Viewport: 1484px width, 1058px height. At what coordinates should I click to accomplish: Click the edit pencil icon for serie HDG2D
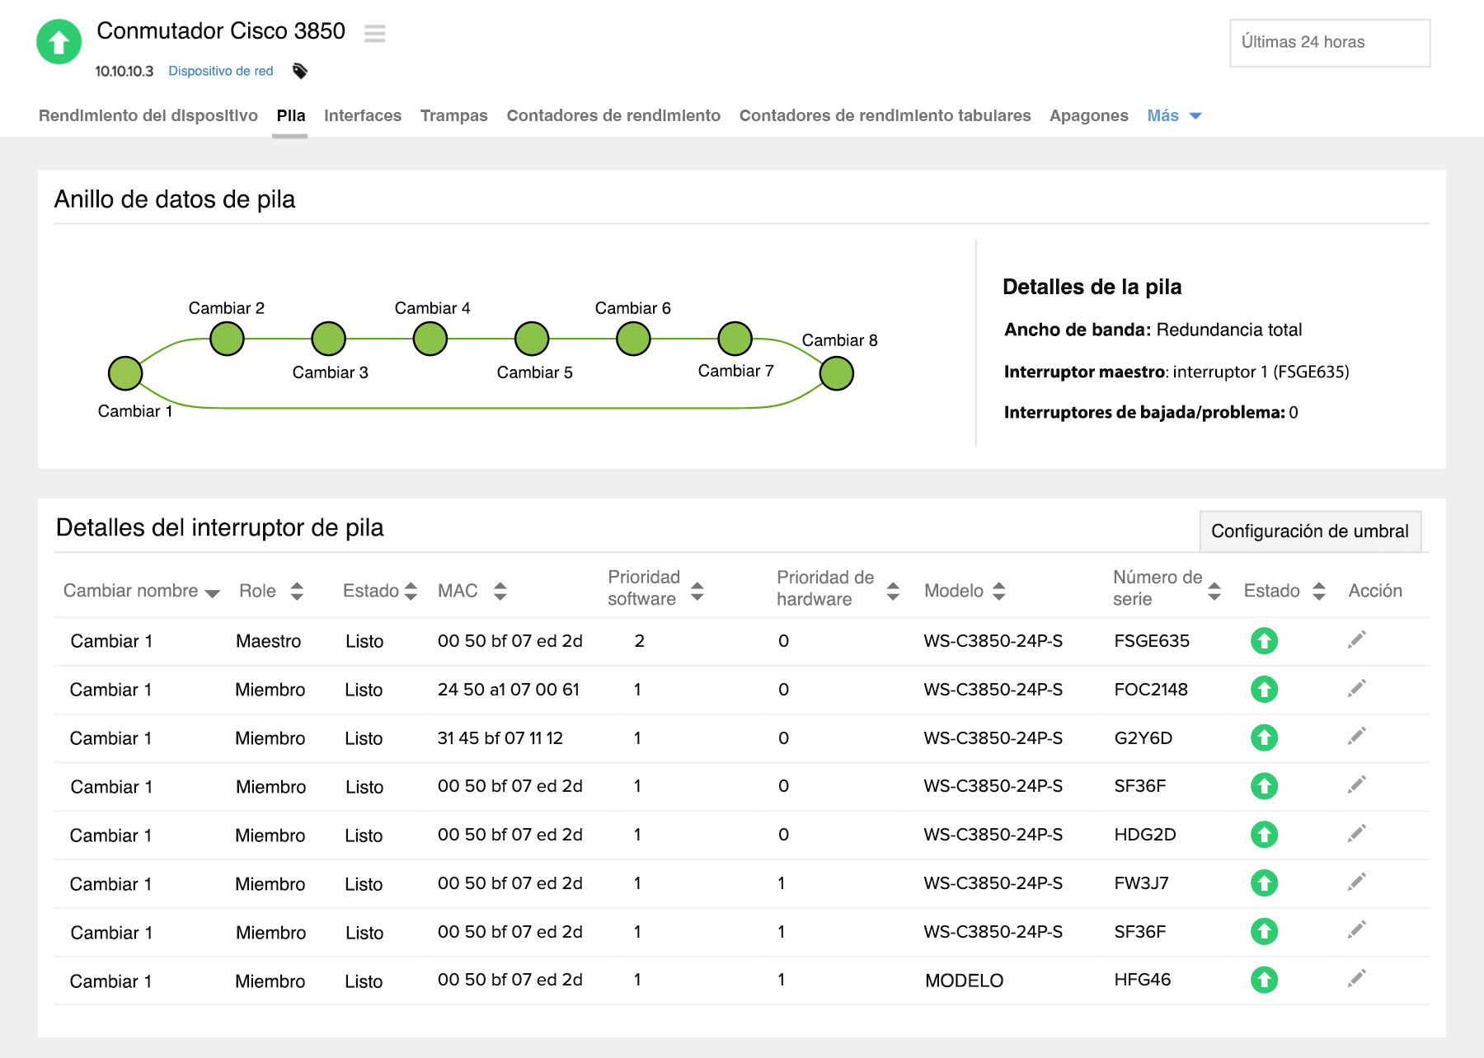click(x=1356, y=833)
